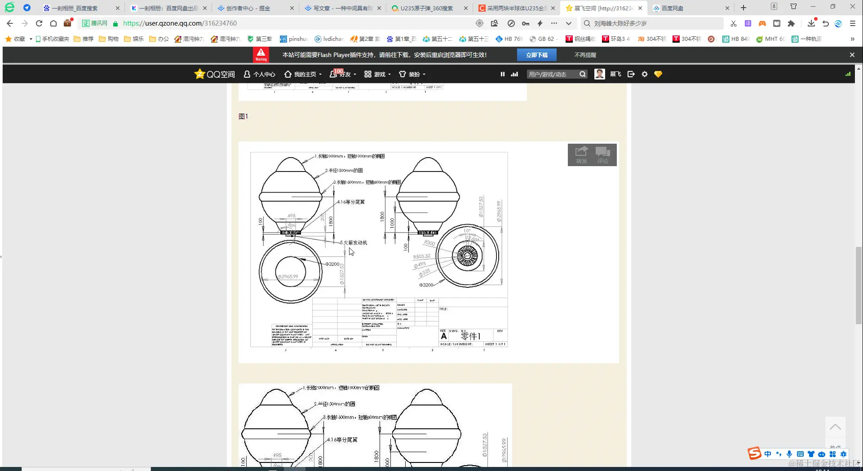The width and height of the screenshot is (863, 471).
Task: Open the translate extension icon
Action: point(748,23)
